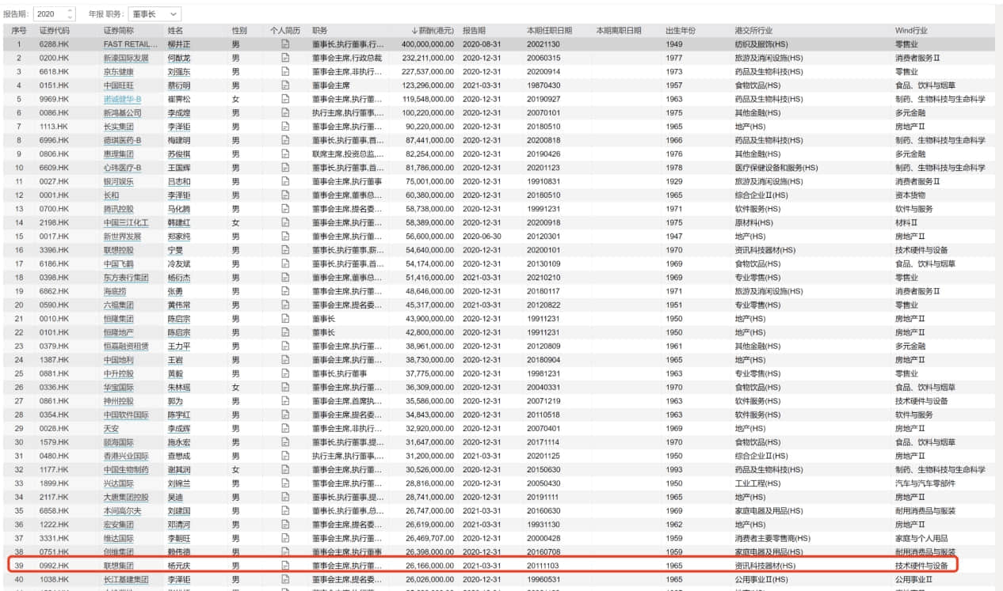View resume icon for 郭为
Image resolution: width=1003 pixels, height=591 pixels.
pyautogui.click(x=285, y=401)
